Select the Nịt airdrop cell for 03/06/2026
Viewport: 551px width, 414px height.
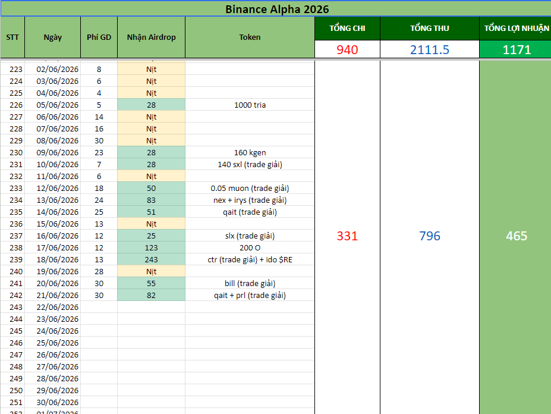(152, 81)
